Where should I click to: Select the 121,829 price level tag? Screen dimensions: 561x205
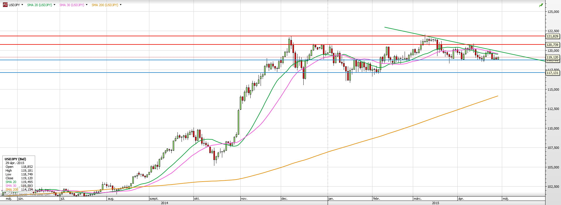click(x=553, y=36)
